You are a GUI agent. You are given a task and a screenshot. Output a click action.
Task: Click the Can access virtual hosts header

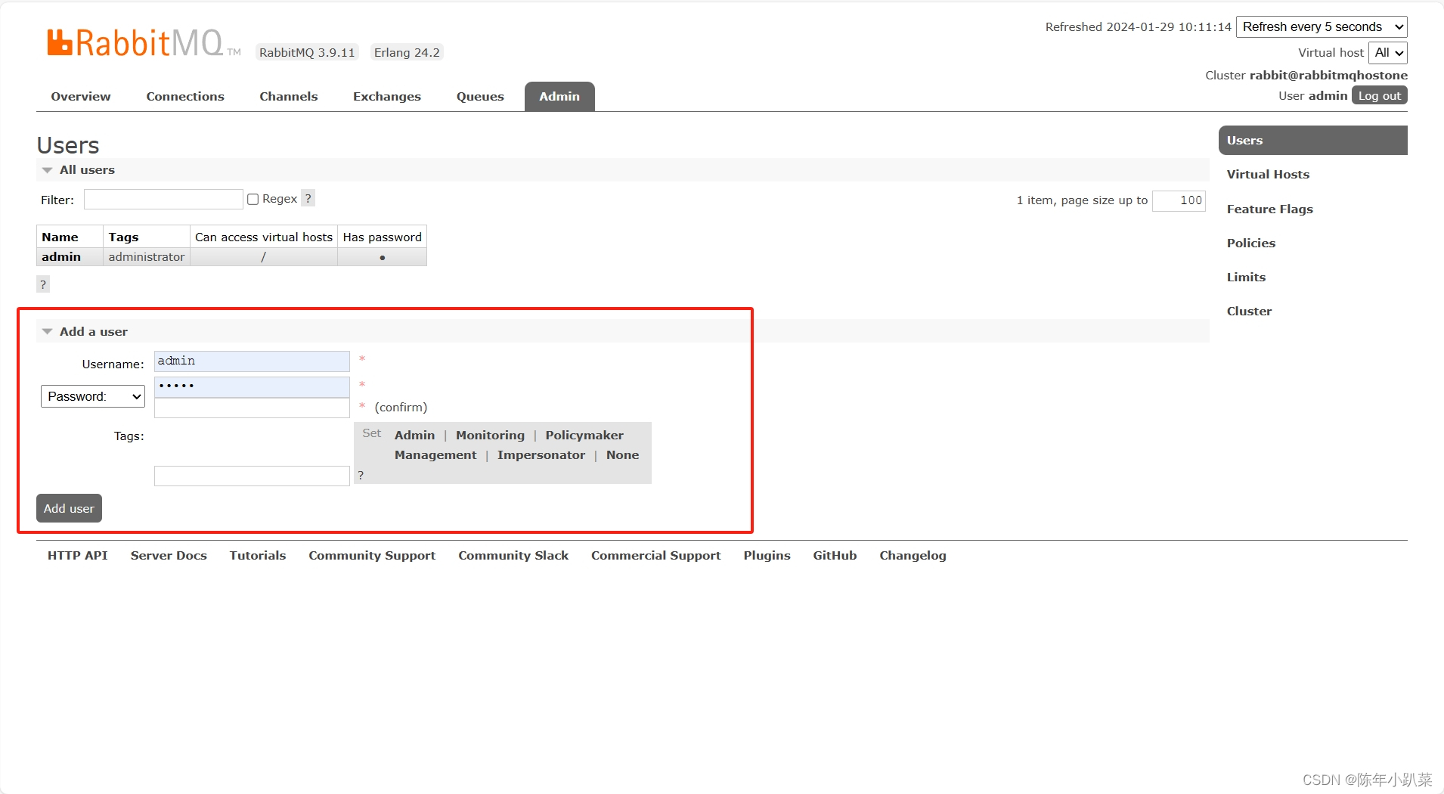pyautogui.click(x=264, y=237)
